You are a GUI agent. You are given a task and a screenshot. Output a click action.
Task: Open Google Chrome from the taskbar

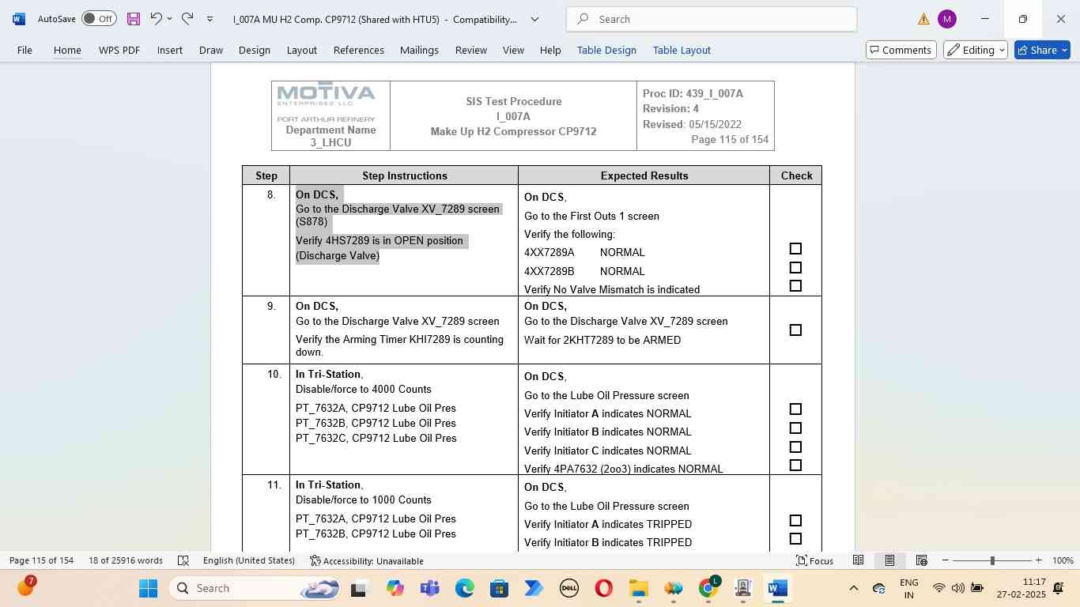(709, 588)
